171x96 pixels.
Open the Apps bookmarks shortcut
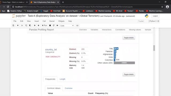pyautogui.click(x=3, y=11)
